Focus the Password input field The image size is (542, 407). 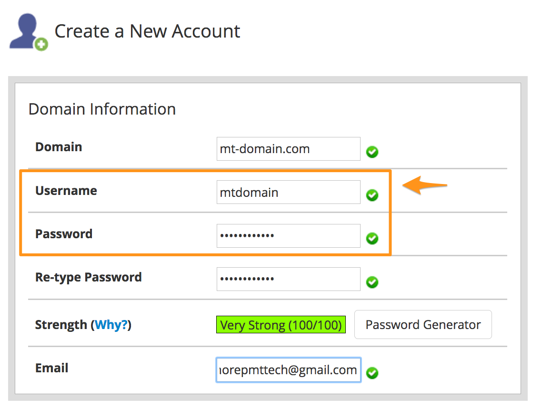(288, 236)
